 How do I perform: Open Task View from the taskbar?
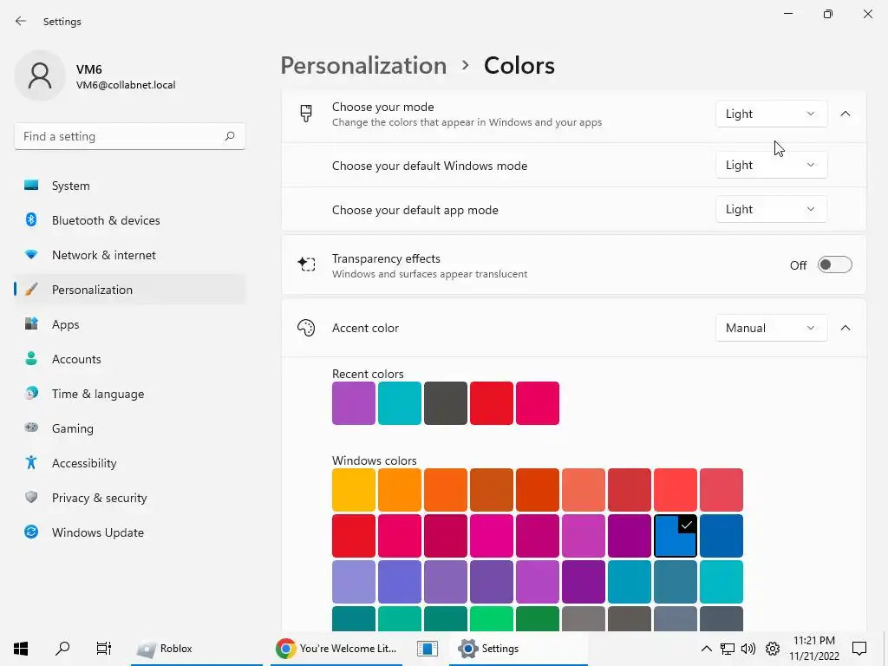pos(104,649)
